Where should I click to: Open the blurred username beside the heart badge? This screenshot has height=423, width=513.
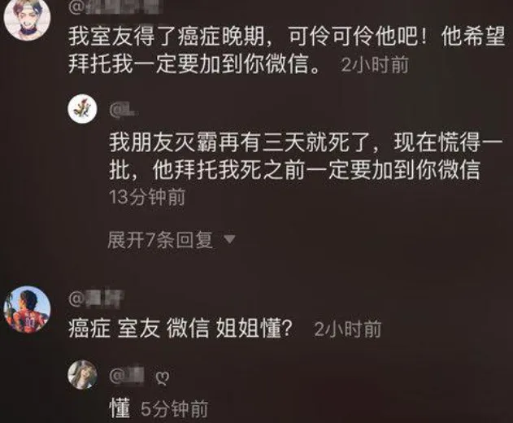pyautogui.click(x=127, y=375)
